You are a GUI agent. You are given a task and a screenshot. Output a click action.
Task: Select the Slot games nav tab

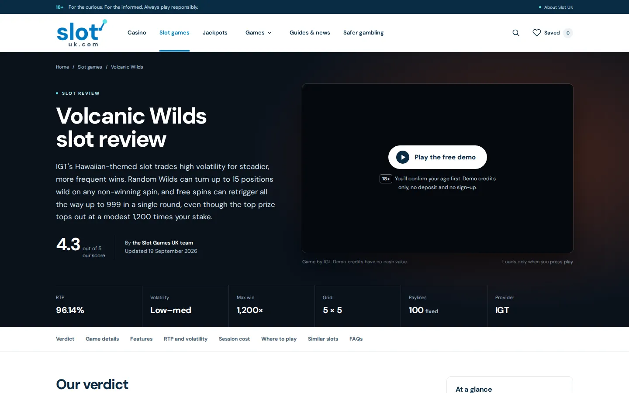[x=174, y=33]
